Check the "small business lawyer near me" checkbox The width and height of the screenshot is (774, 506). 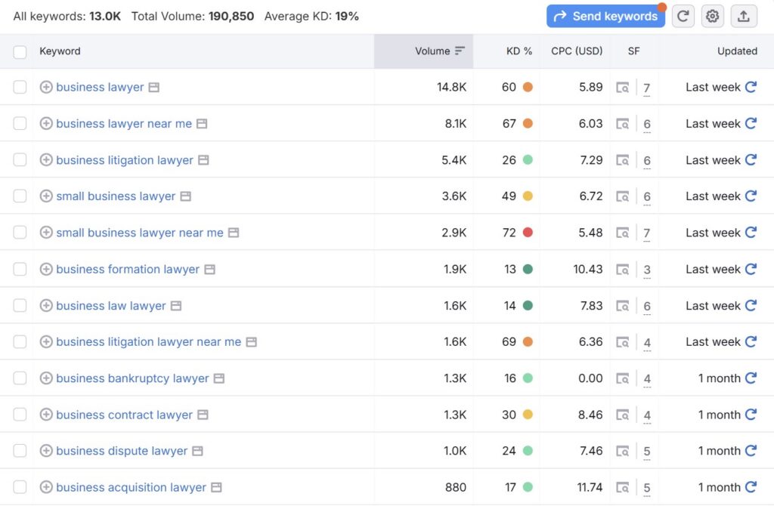pyautogui.click(x=20, y=233)
